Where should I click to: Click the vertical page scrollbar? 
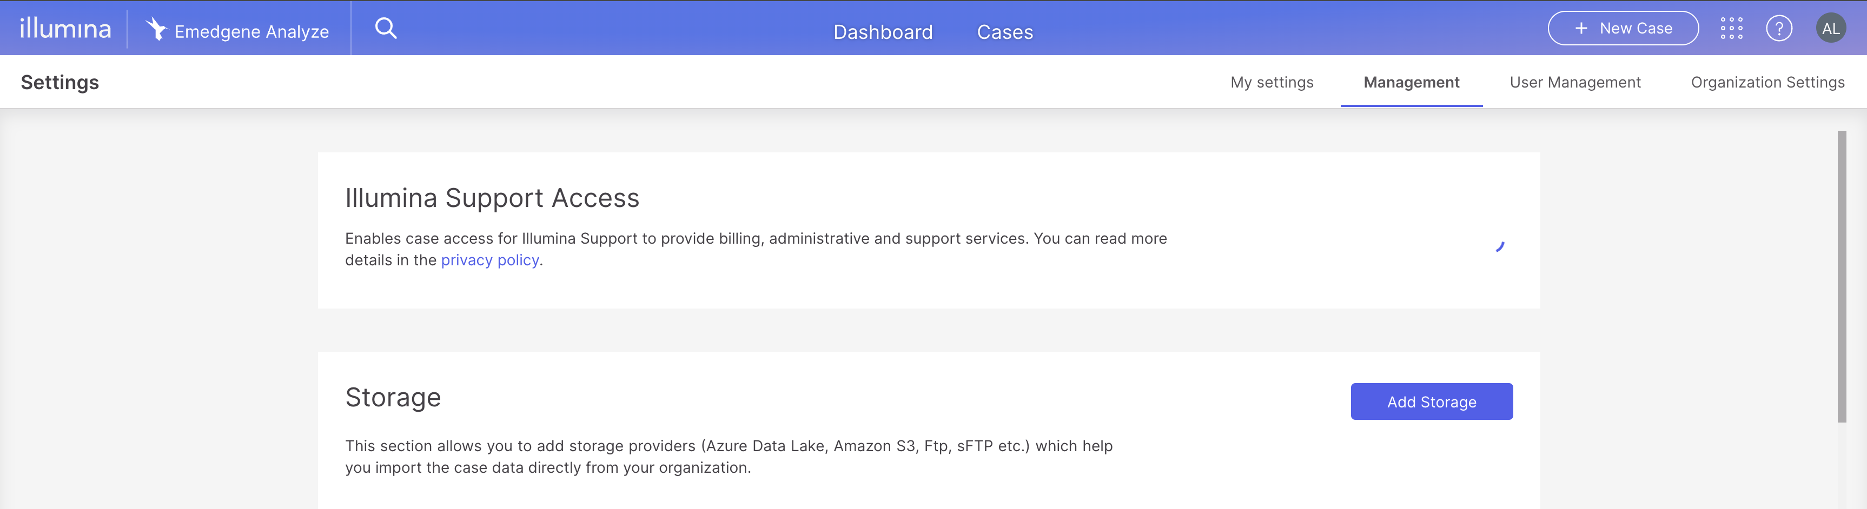coord(1841,275)
